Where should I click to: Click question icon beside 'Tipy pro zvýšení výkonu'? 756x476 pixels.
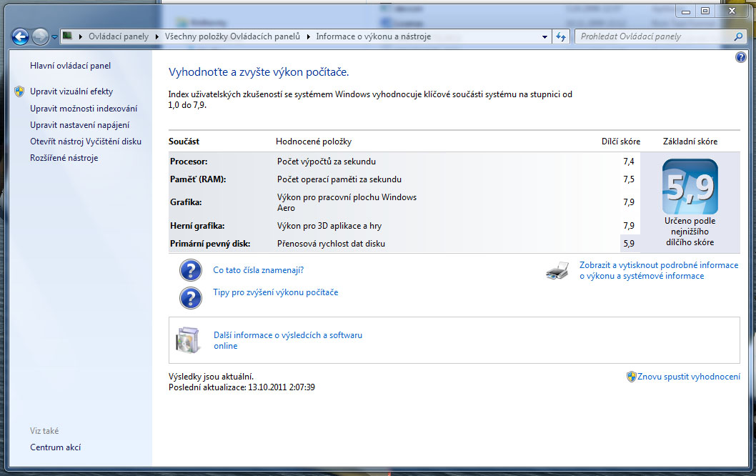(x=191, y=298)
